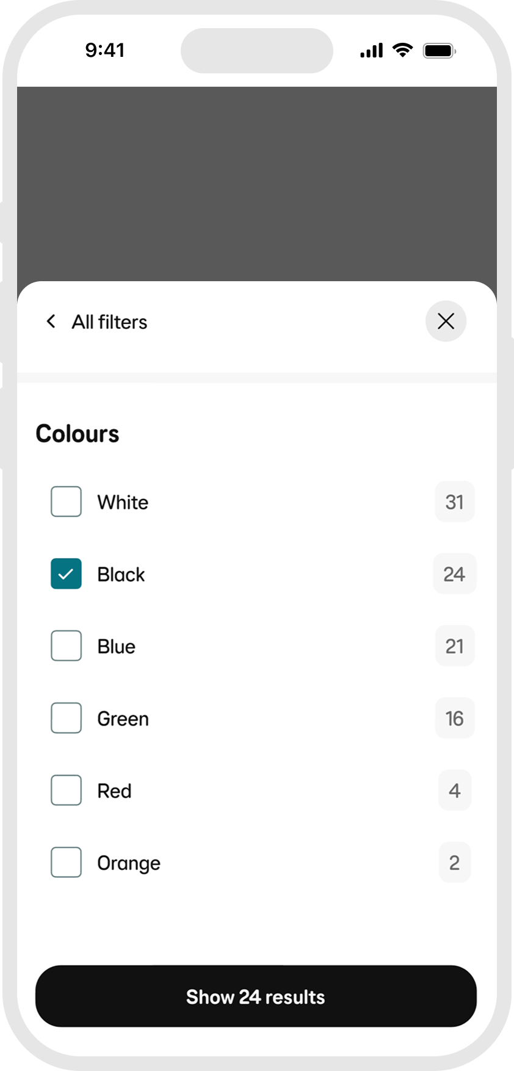514x1071 pixels.
Task: Tap the dimmed backdrop above the sheet
Action: click(256, 183)
